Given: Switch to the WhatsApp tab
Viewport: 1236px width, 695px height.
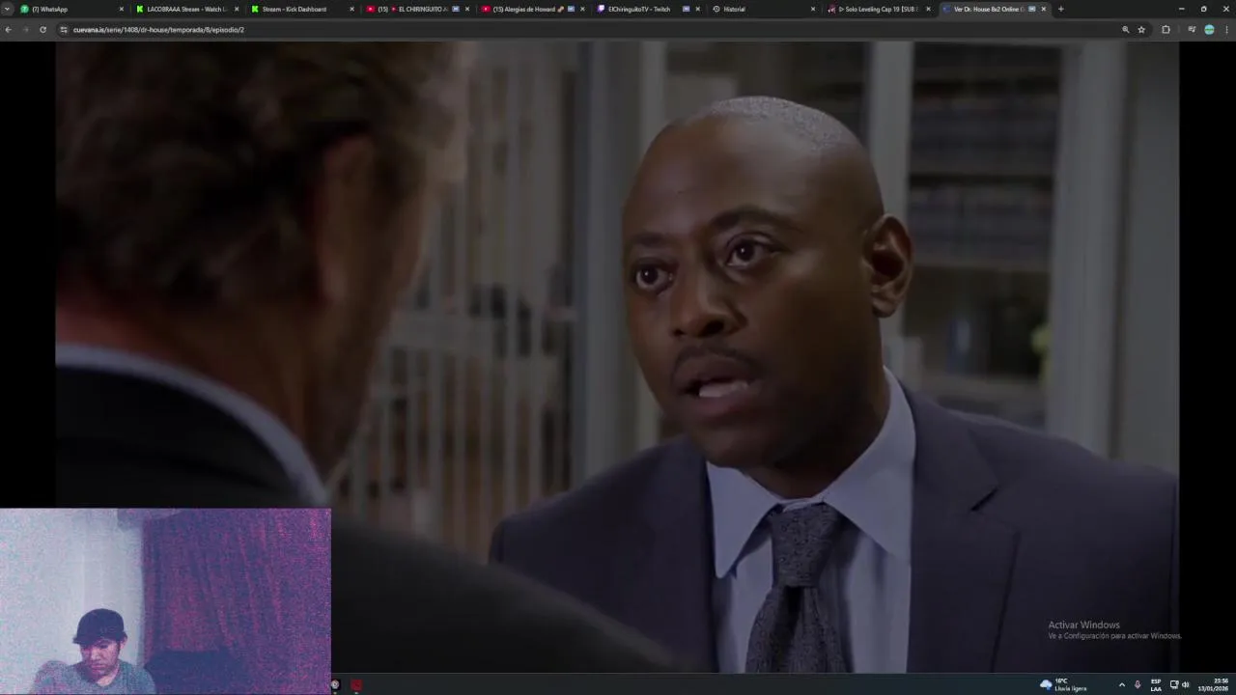Looking at the screenshot, I should coord(72,9).
